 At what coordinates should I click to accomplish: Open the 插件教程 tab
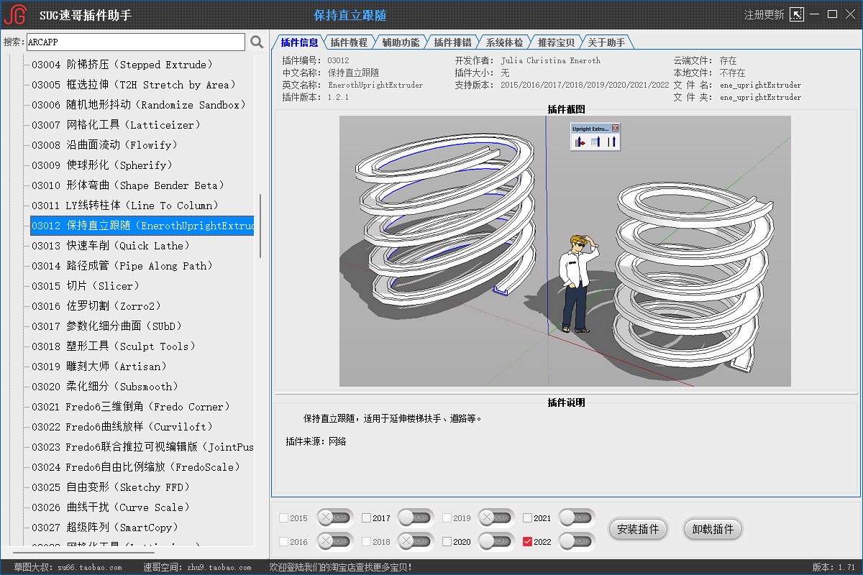tap(350, 42)
